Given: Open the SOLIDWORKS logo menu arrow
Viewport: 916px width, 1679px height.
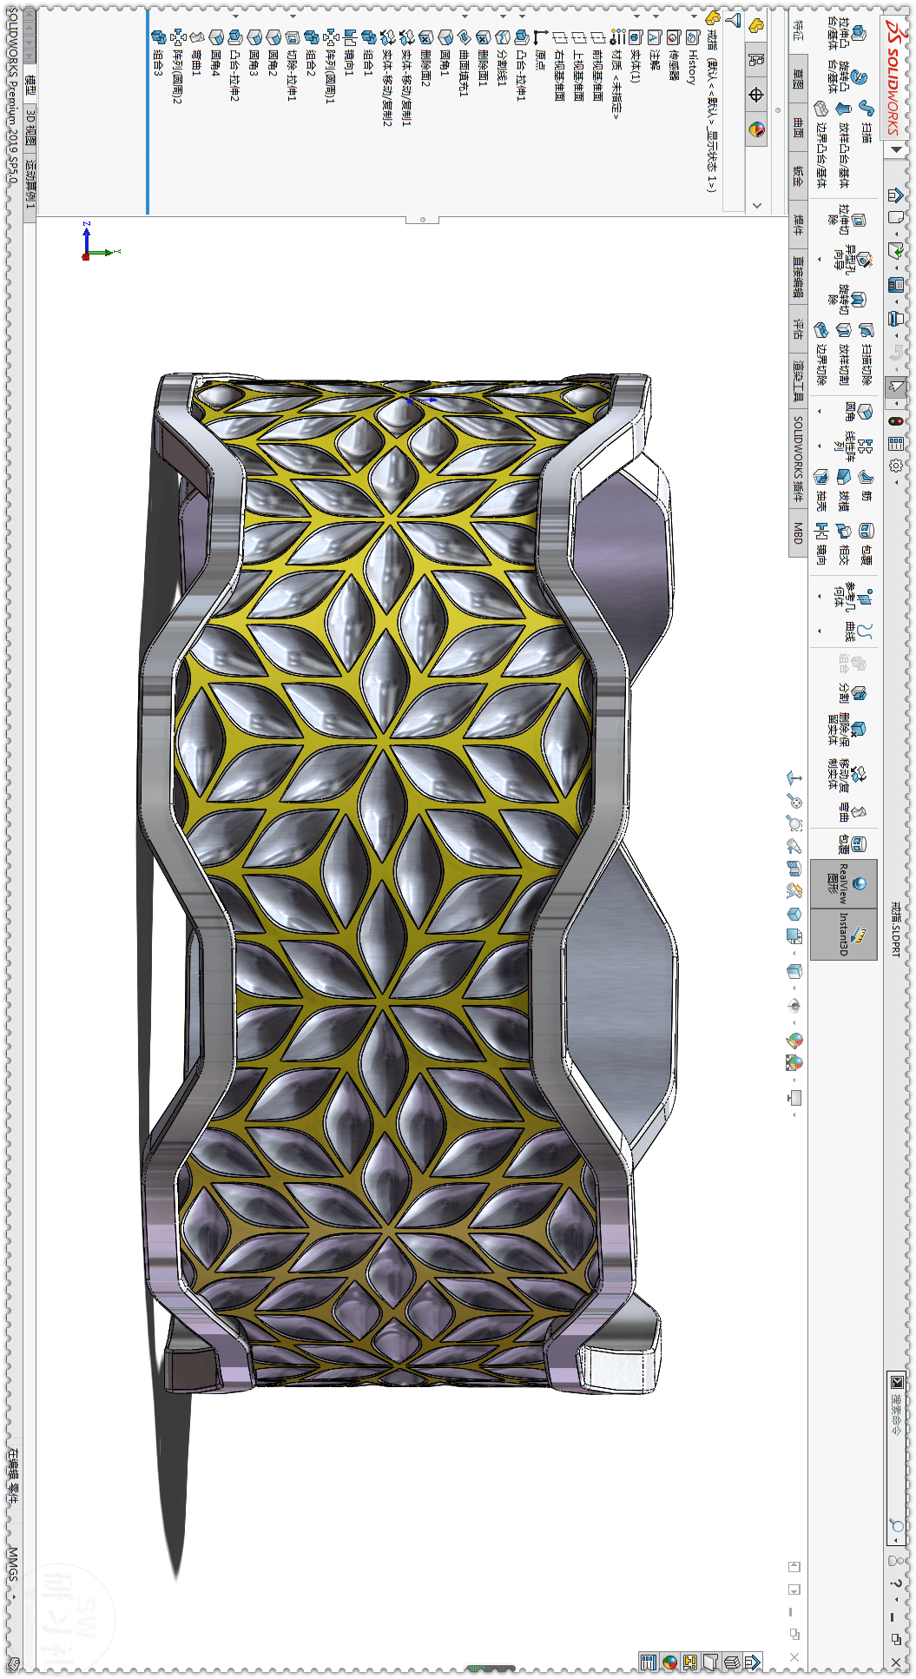Looking at the screenshot, I should point(896,149).
